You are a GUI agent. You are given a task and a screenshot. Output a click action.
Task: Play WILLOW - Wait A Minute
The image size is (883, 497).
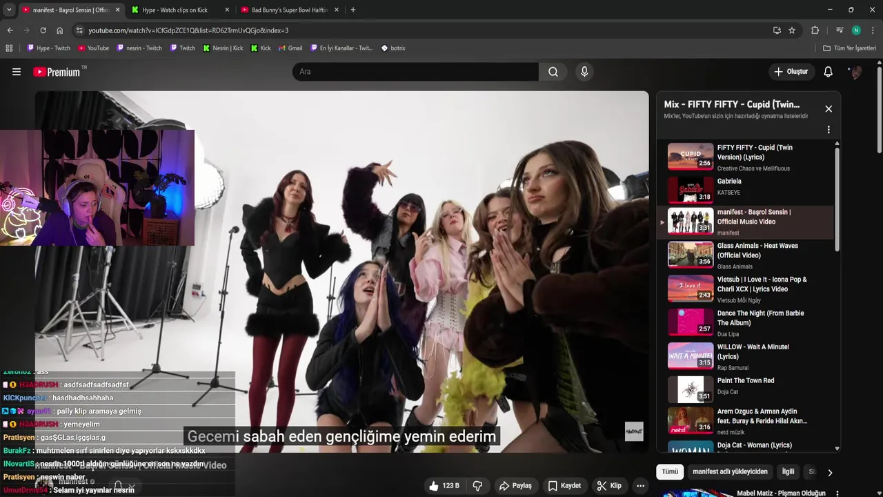[x=746, y=356]
